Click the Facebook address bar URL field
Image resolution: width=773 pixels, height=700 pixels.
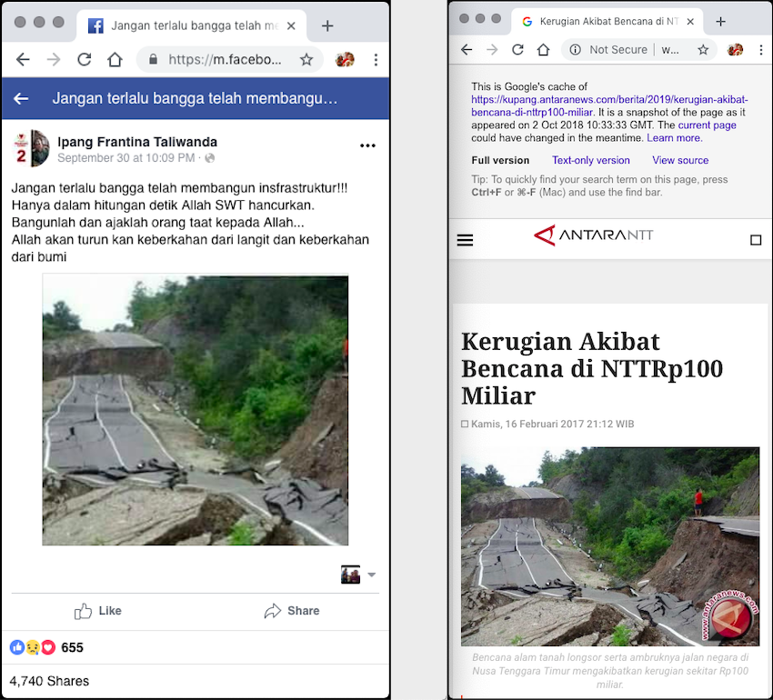224,60
